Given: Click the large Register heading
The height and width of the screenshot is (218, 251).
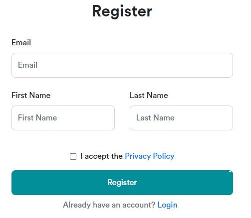Looking at the screenshot, I should tap(122, 11).
